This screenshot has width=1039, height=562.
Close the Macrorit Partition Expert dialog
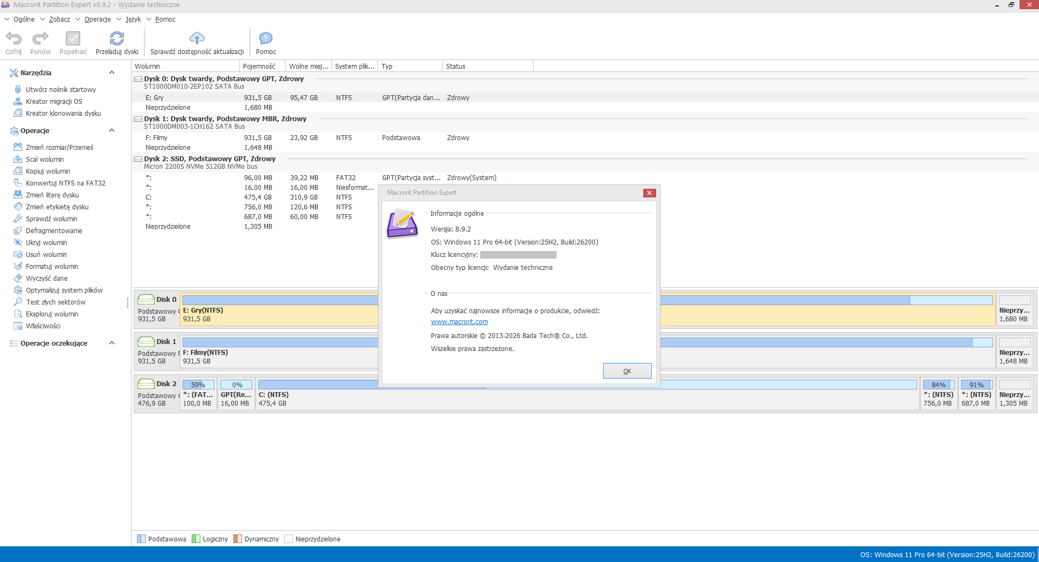click(x=649, y=193)
